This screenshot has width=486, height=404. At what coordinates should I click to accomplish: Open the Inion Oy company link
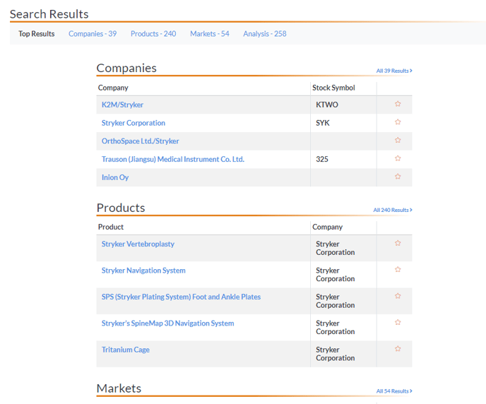(115, 177)
